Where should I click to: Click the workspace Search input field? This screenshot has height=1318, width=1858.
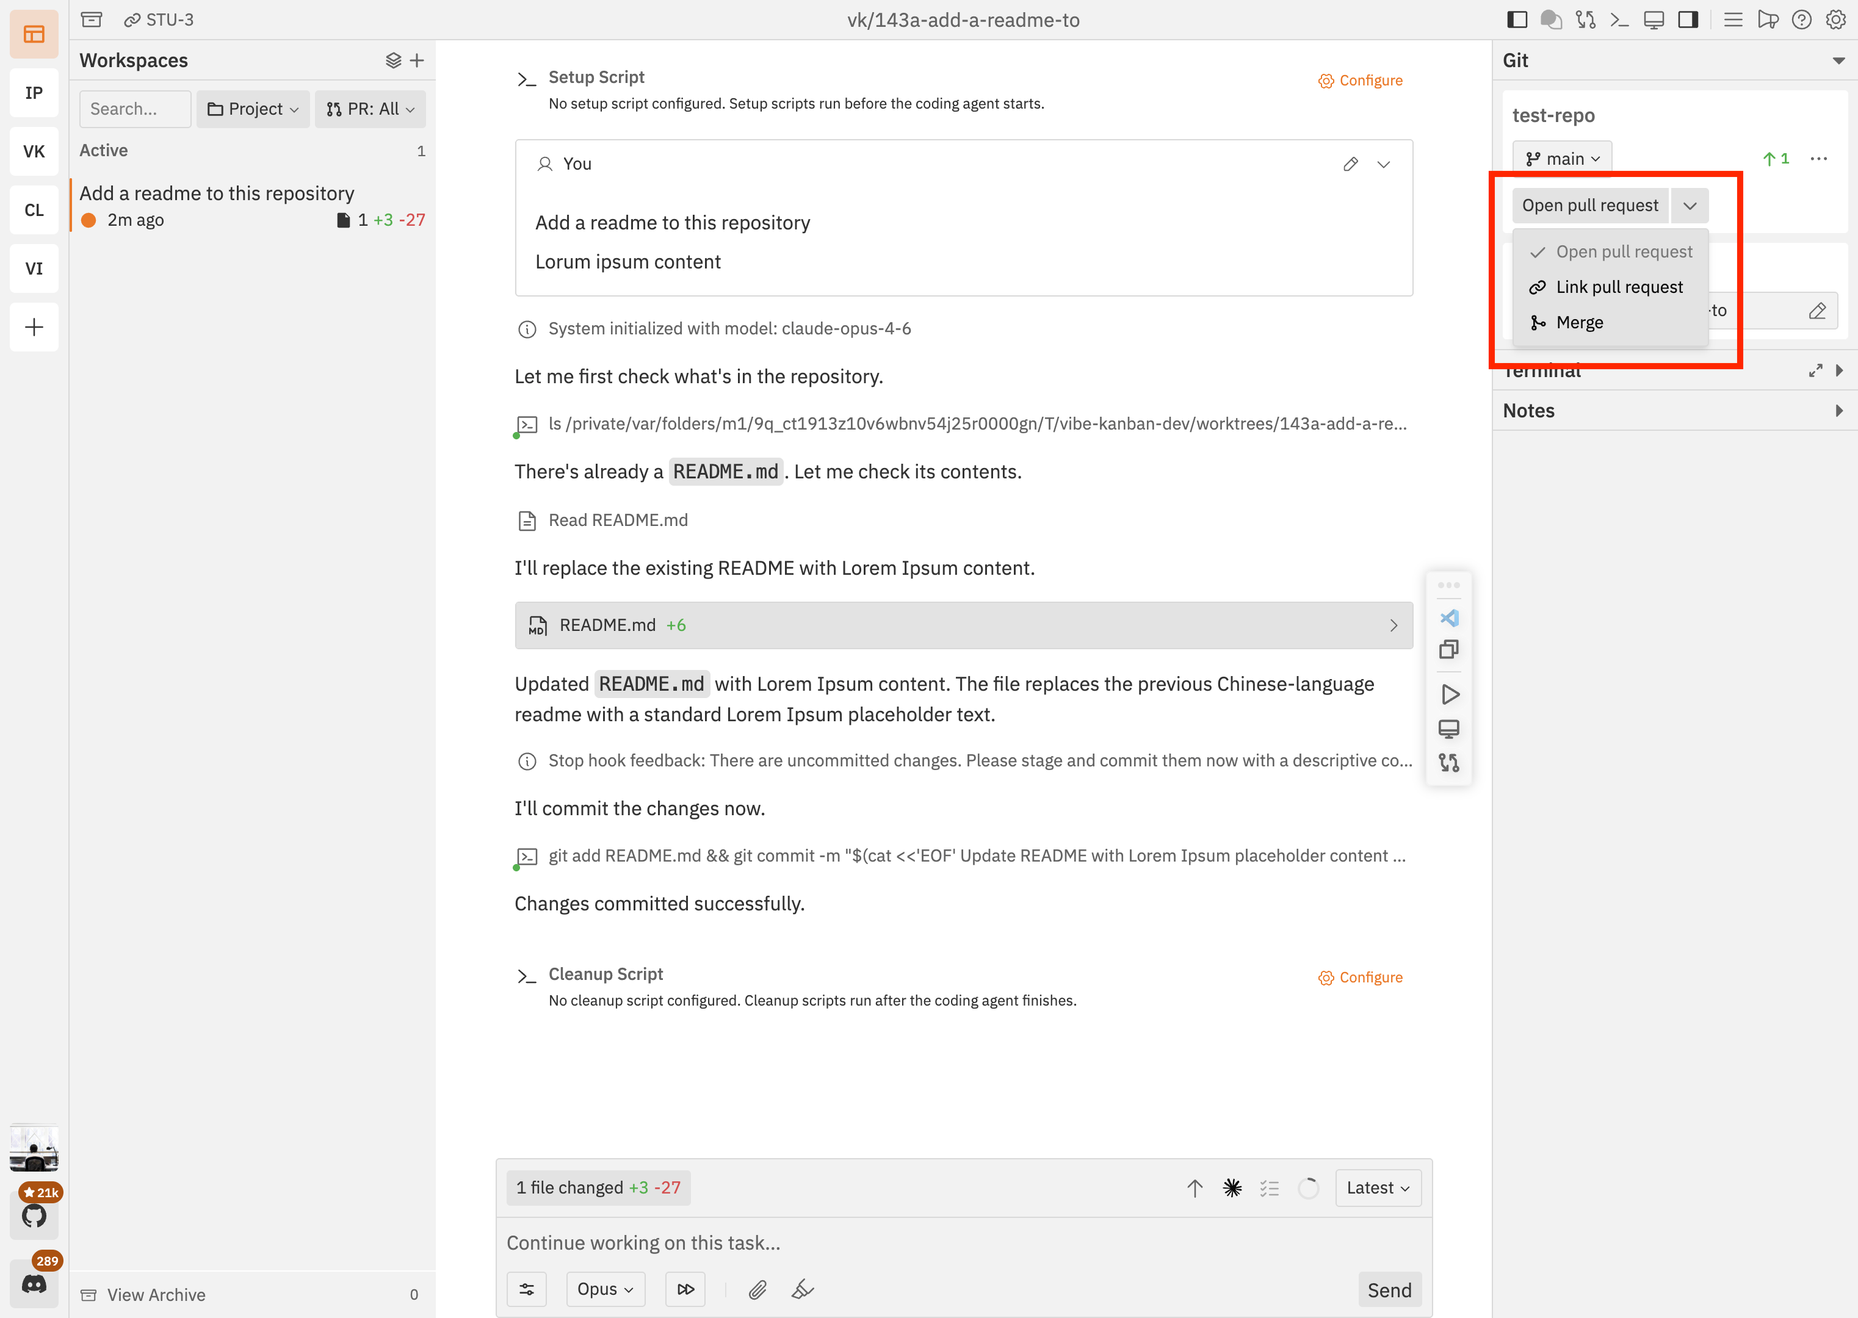point(135,109)
